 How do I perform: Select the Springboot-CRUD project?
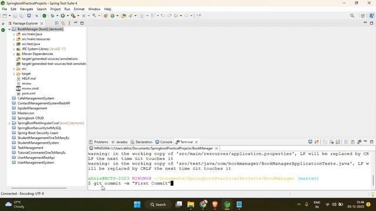[x=31, y=118]
